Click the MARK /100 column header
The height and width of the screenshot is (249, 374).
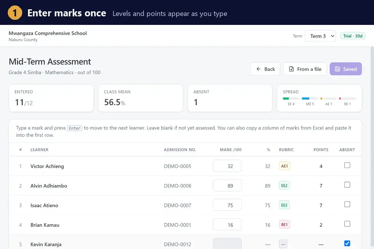(x=231, y=150)
